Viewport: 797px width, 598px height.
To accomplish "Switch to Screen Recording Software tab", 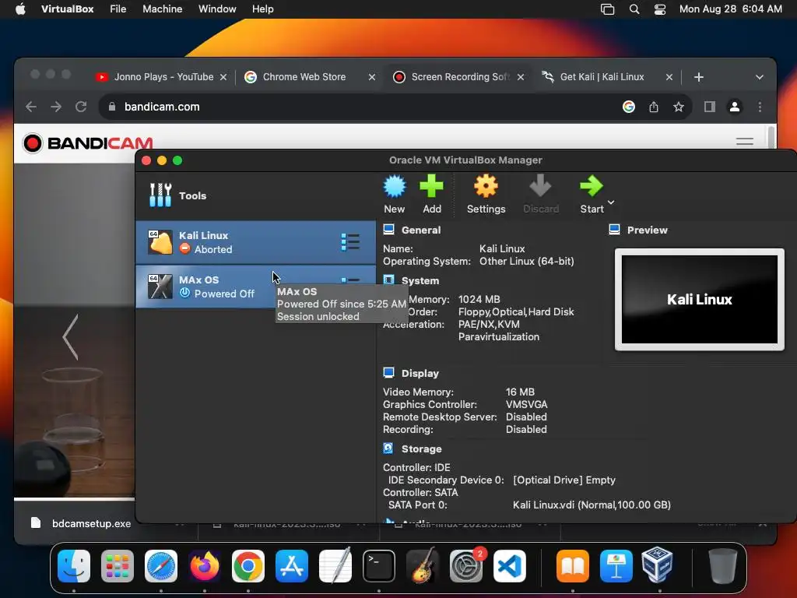I will pos(458,77).
